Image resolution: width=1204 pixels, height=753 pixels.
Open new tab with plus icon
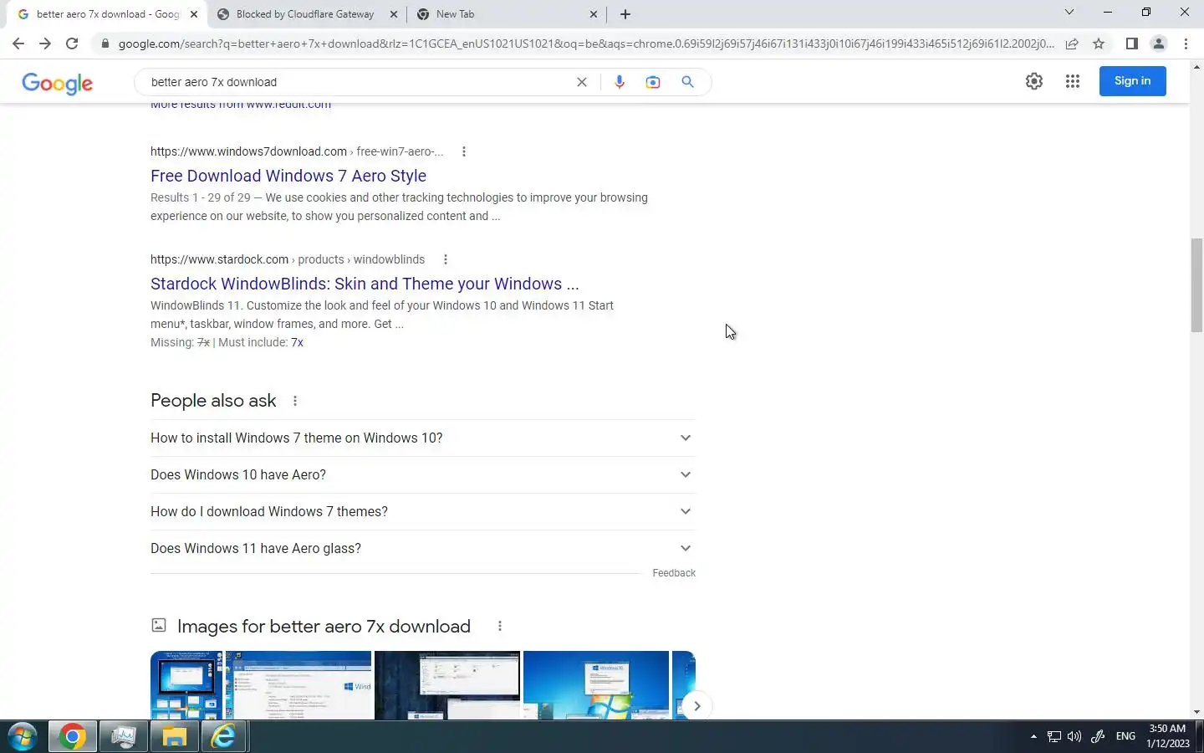click(625, 14)
